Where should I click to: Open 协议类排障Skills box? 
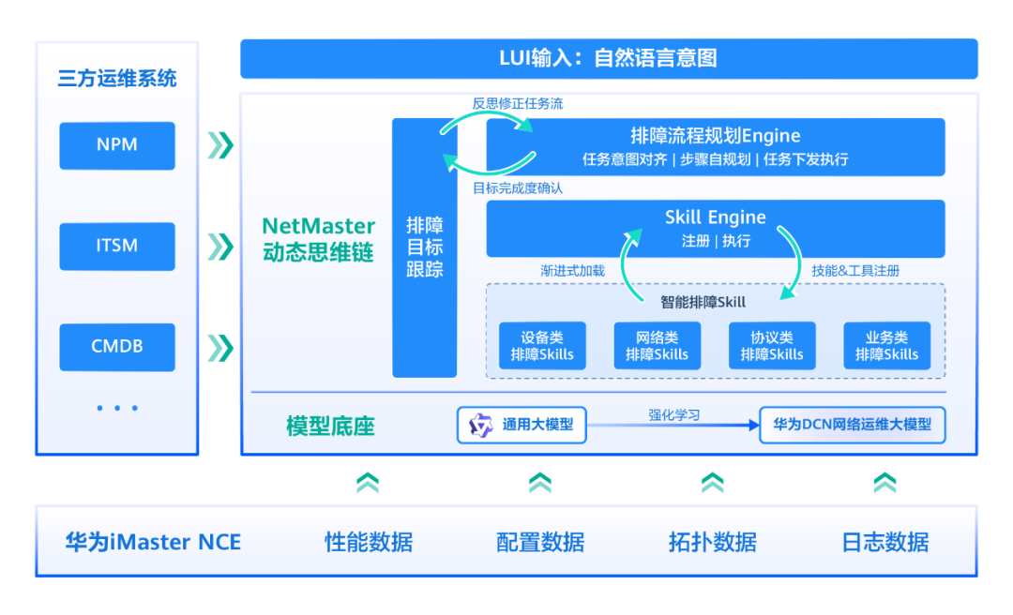coord(772,346)
